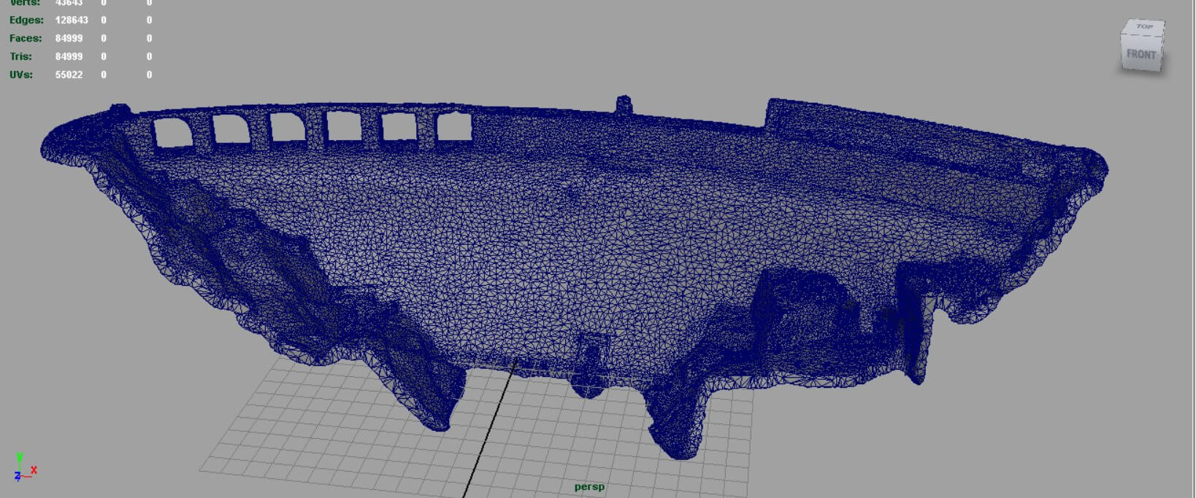Click the TOP face of the ViewCube
The image size is (1196, 498).
(x=1144, y=27)
